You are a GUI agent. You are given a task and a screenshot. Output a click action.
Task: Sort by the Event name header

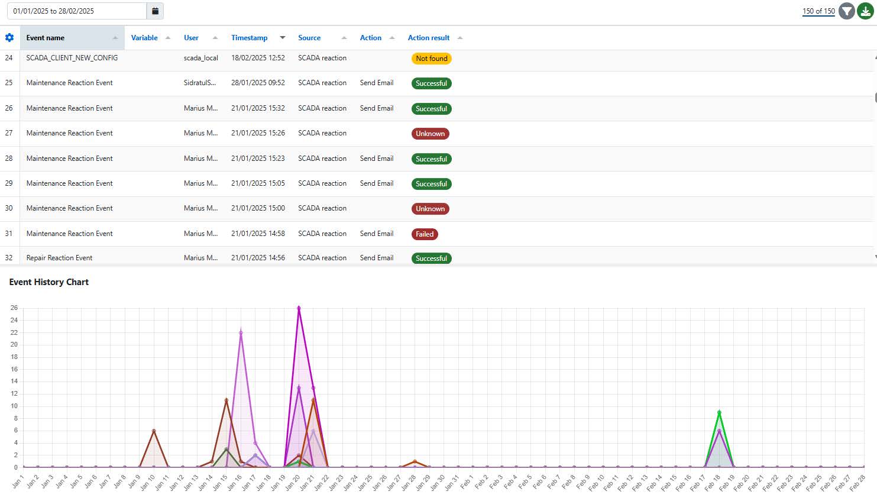pos(46,38)
